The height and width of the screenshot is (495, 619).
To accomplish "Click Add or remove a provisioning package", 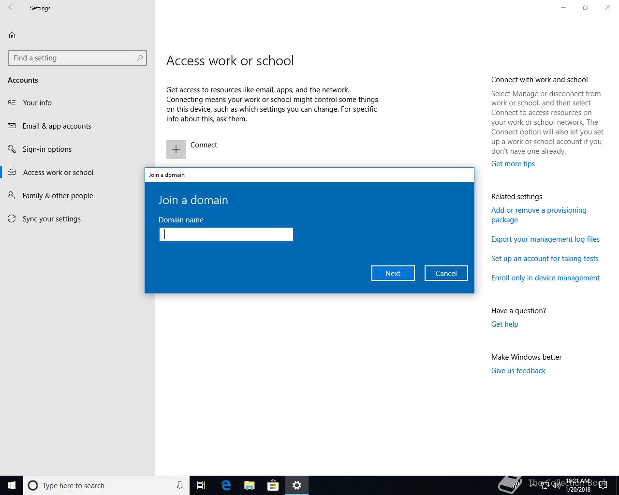I will 539,215.
